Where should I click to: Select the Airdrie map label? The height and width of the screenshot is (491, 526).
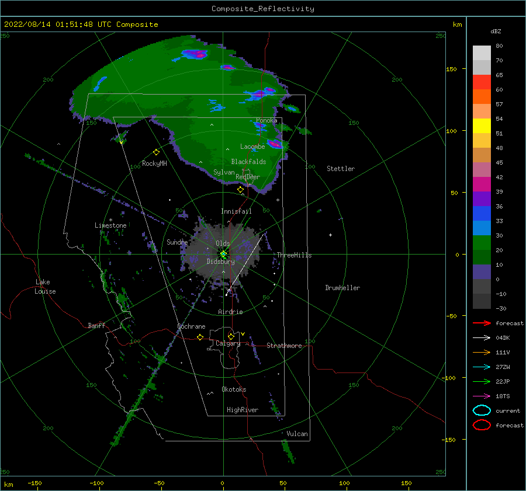click(230, 312)
